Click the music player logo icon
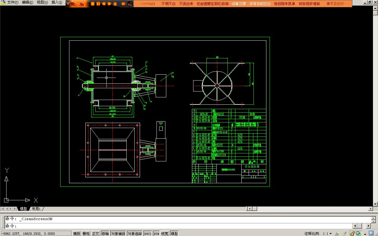The height and width of the screenshot is (236, 378). 68,4
